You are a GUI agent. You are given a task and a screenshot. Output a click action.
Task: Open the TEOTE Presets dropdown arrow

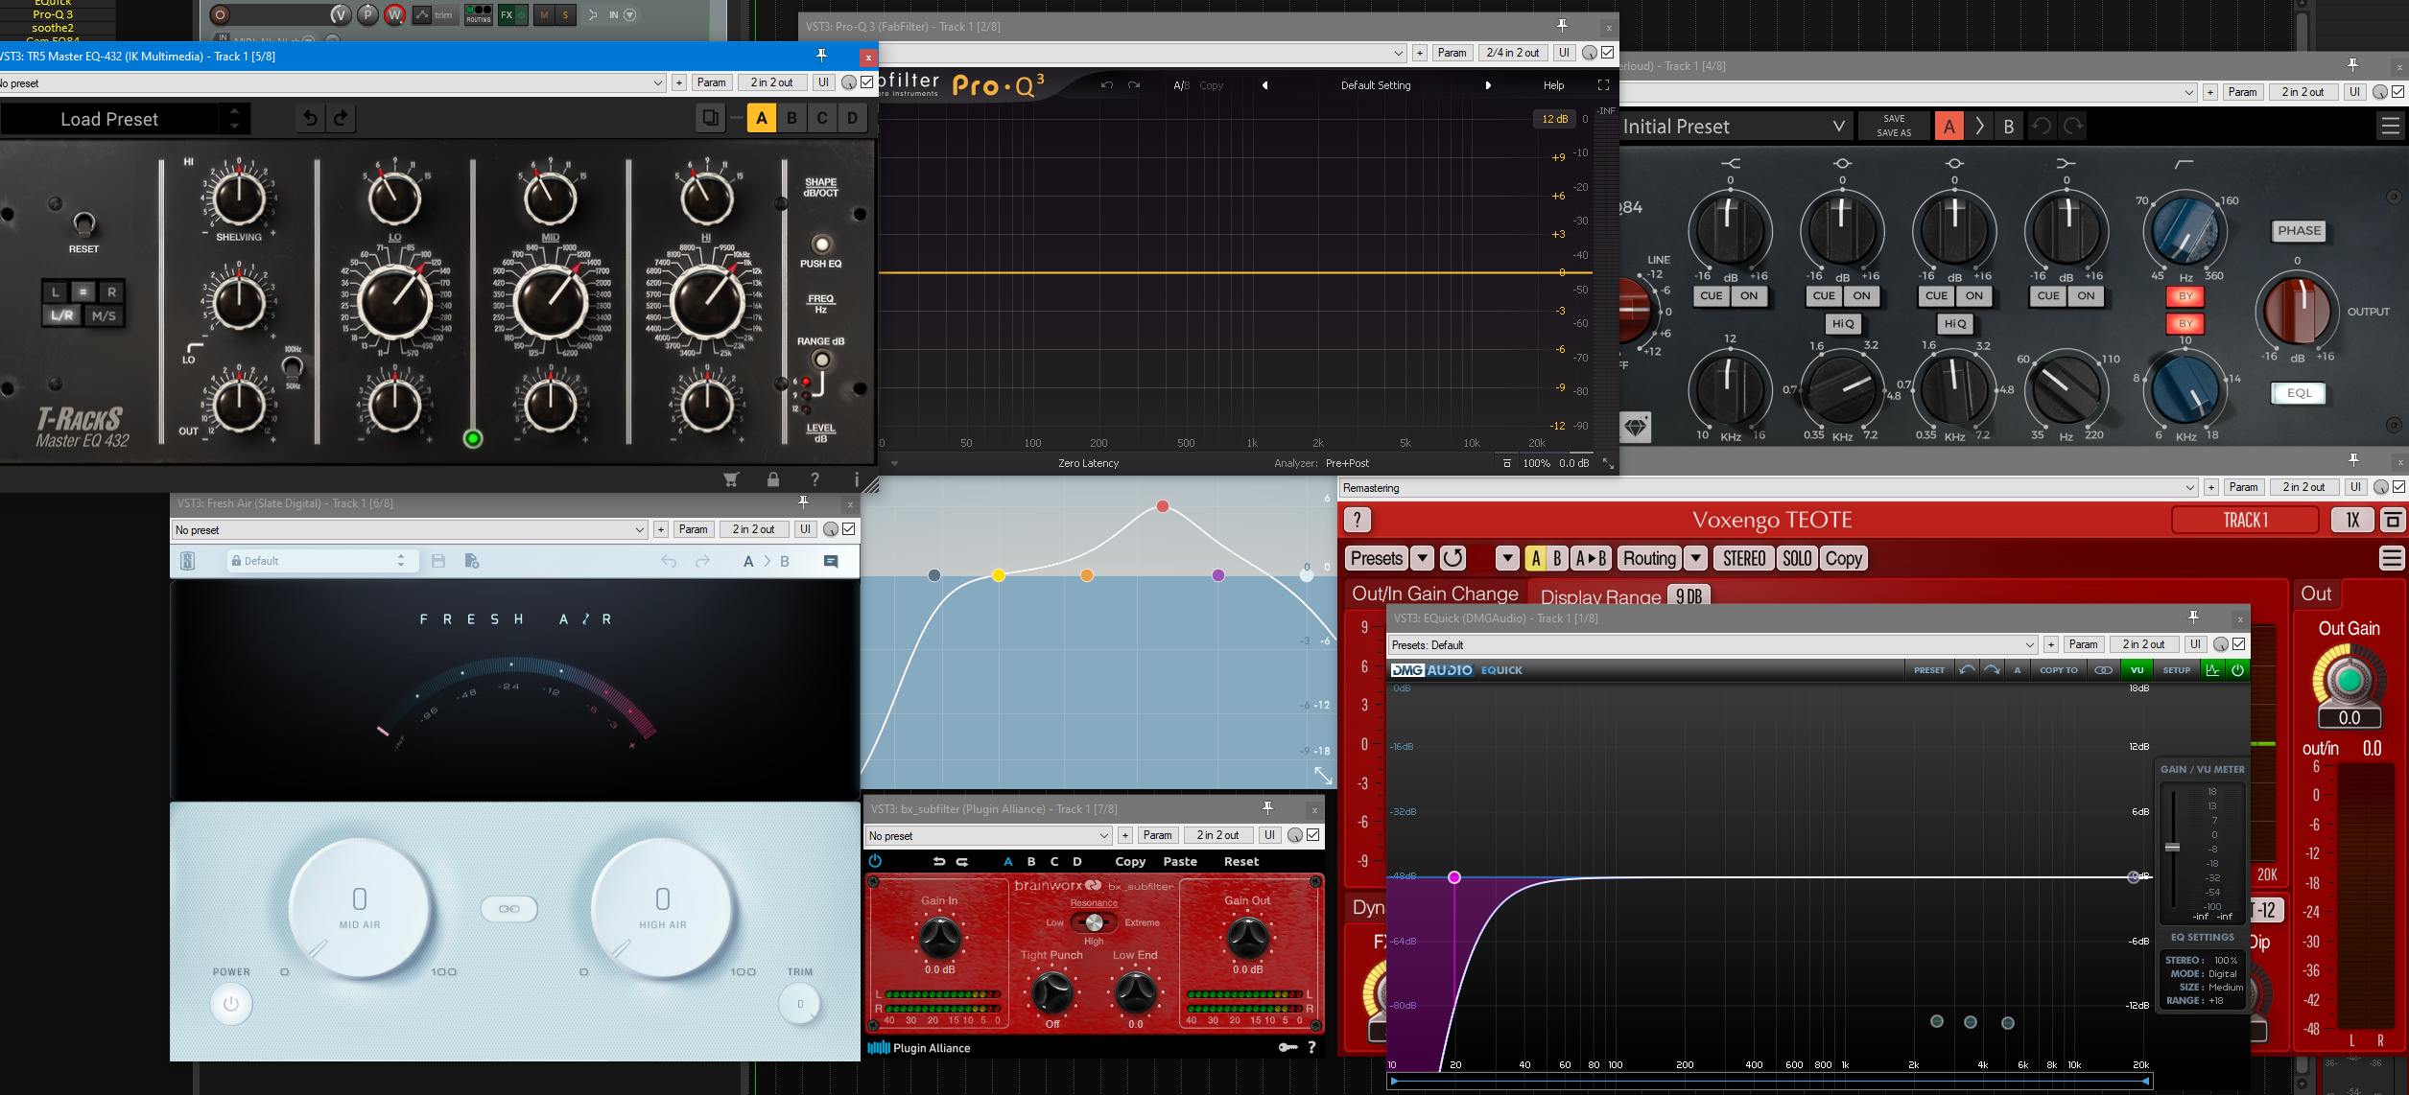1423,558
